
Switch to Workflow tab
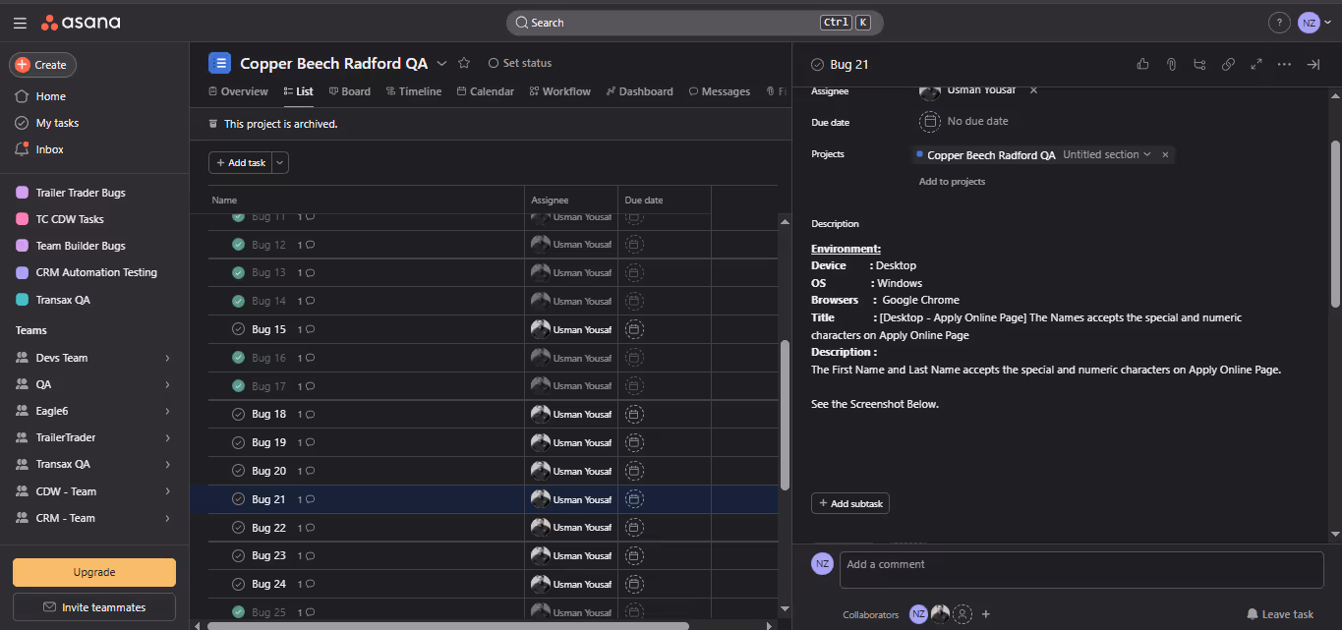pyautogui.click(x=560, y=91)
